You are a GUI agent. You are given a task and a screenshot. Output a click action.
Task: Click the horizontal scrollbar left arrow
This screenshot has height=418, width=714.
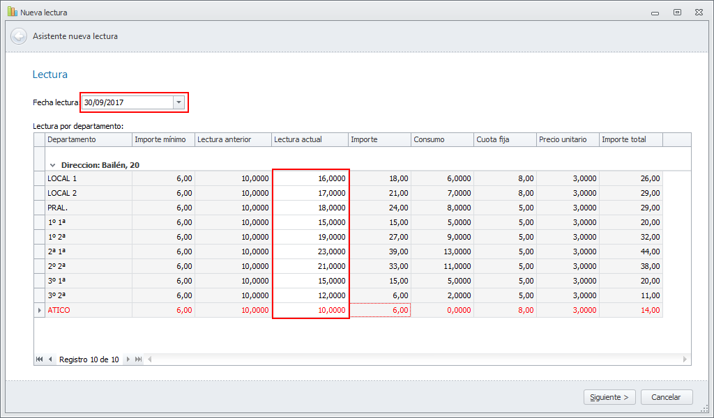pos(149,359)
